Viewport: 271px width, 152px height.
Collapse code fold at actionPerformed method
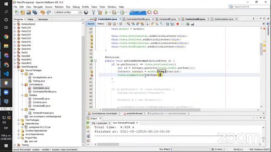95,61
